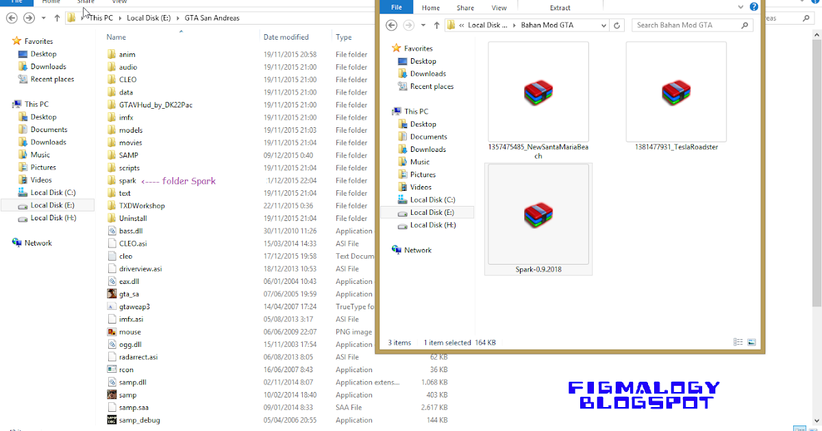Click 'Bahan Mod GTA' breadcrumb in address bar
The height and width of the screenshot is (431, 822).
tap(547, 25)
